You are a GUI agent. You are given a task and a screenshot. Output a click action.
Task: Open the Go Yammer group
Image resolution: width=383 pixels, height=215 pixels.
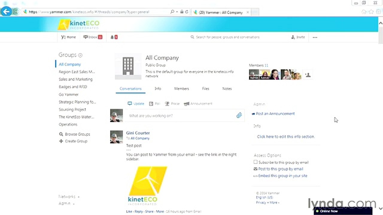(x=69, y=94)
